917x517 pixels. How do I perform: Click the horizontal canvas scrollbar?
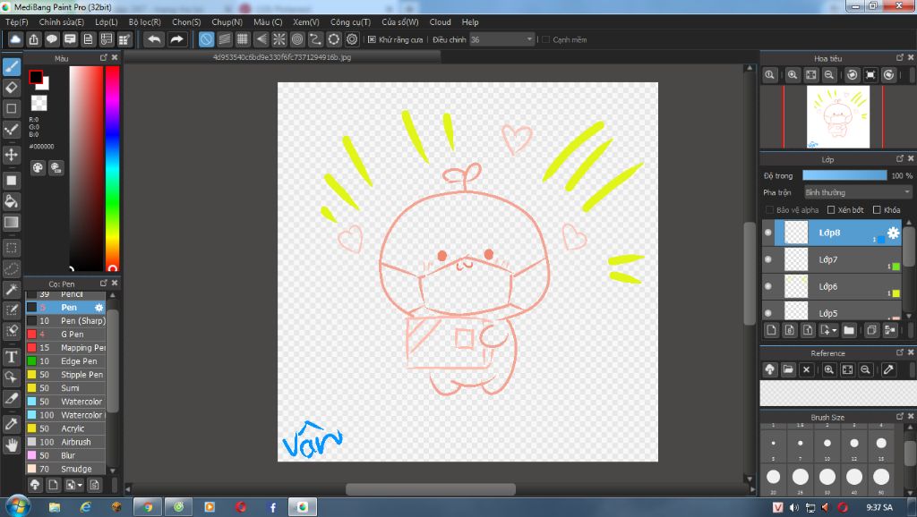[x=431, y=489]
